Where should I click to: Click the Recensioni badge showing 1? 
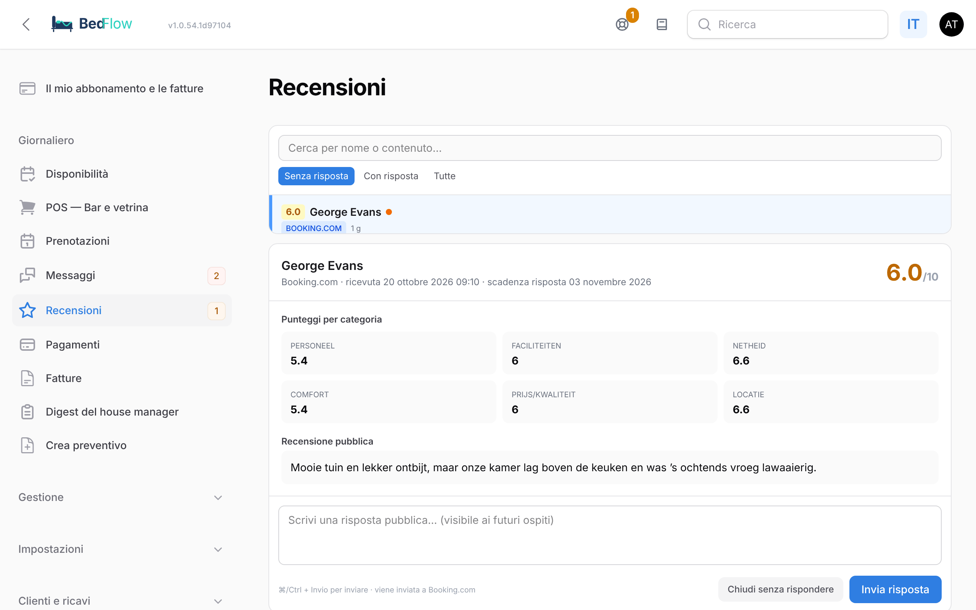click(217, 311)
